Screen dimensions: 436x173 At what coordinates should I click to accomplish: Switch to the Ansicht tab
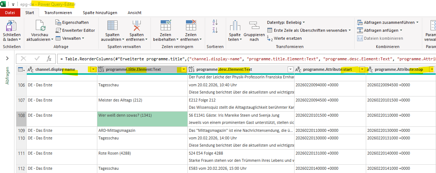pos(134,13)
